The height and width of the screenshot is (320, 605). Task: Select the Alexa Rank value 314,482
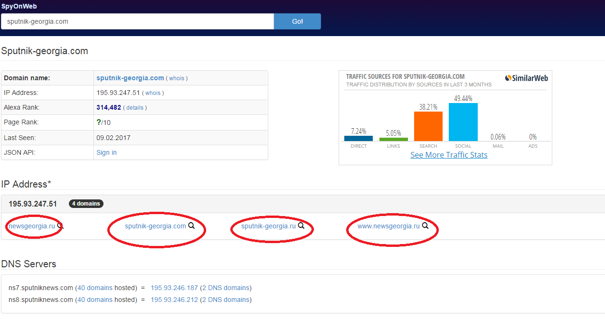coord(109,108)
